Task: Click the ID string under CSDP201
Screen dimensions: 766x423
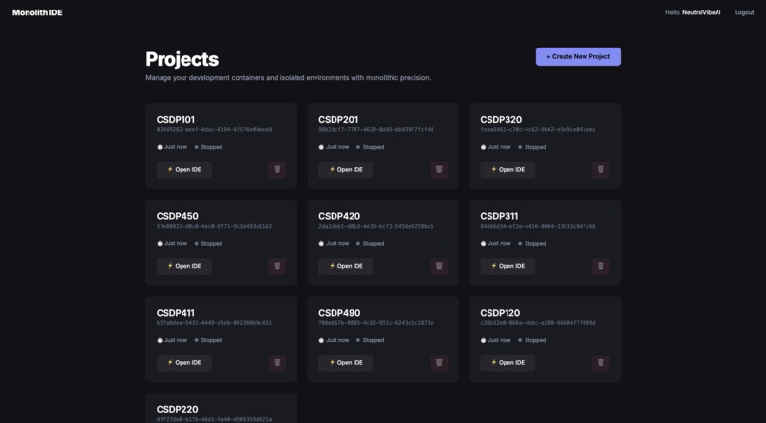Action: (x=375, y=130)
